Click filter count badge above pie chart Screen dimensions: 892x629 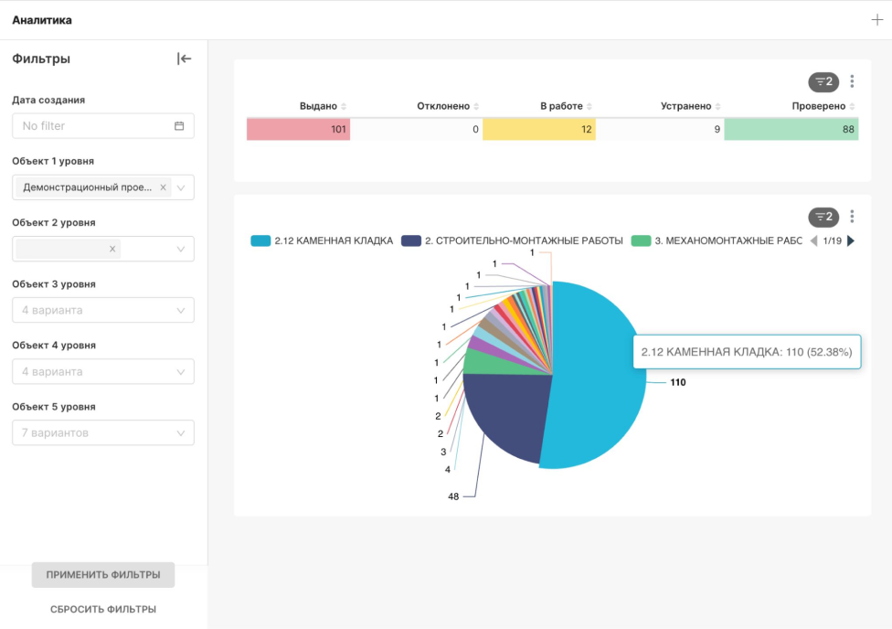point(823,217)
